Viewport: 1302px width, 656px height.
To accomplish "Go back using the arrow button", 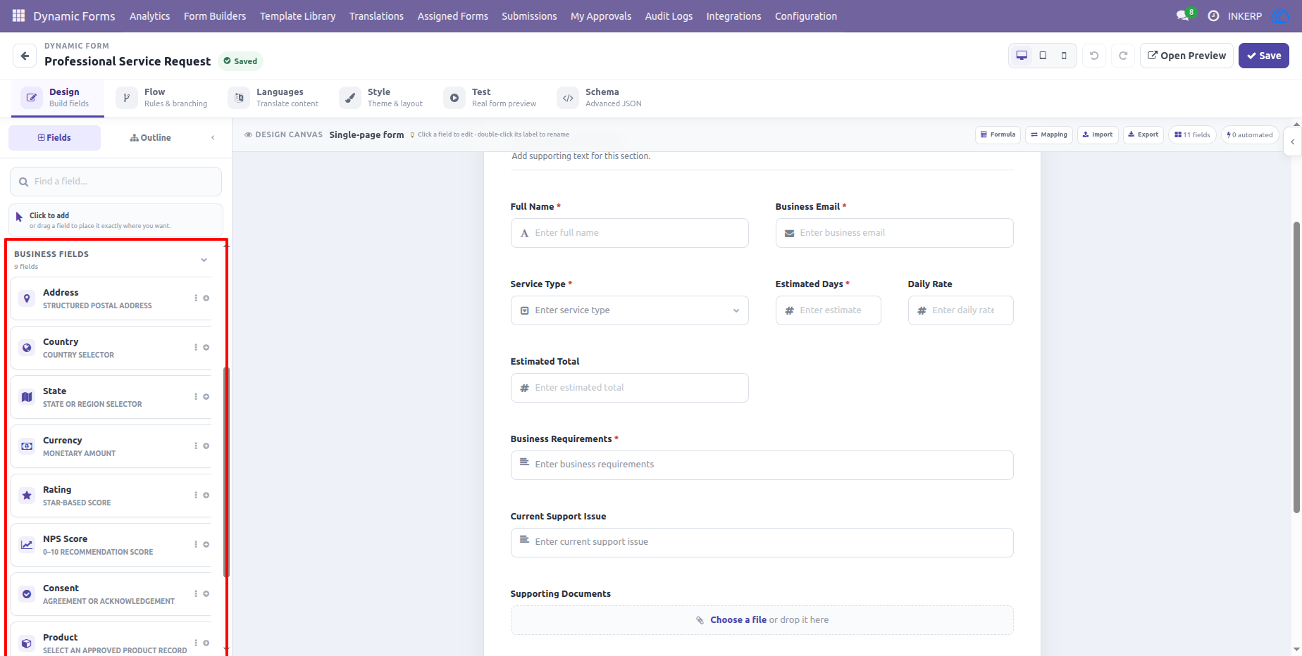I will pyautogui.click(x=25, y=56).
